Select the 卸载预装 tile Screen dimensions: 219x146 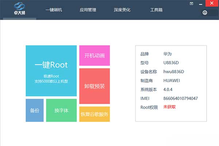95,86
